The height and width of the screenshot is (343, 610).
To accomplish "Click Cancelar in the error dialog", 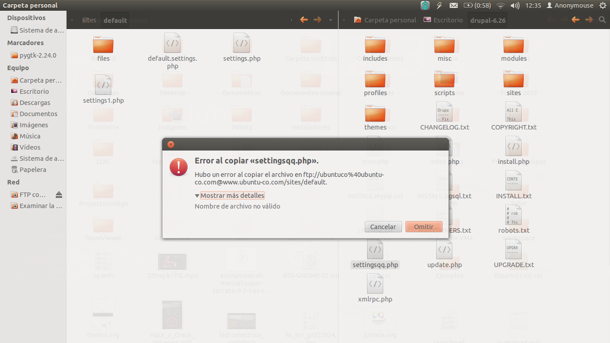I will (383, 226).
